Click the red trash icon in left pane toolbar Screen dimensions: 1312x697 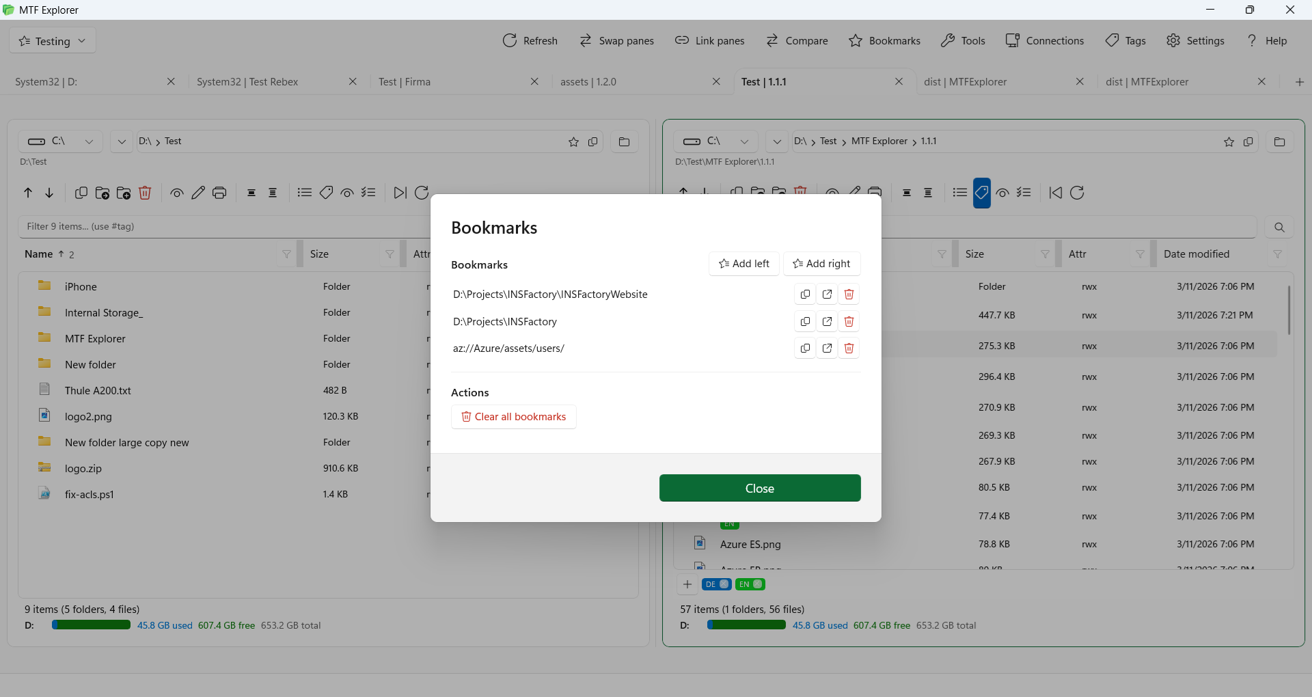tap(145, 193)
